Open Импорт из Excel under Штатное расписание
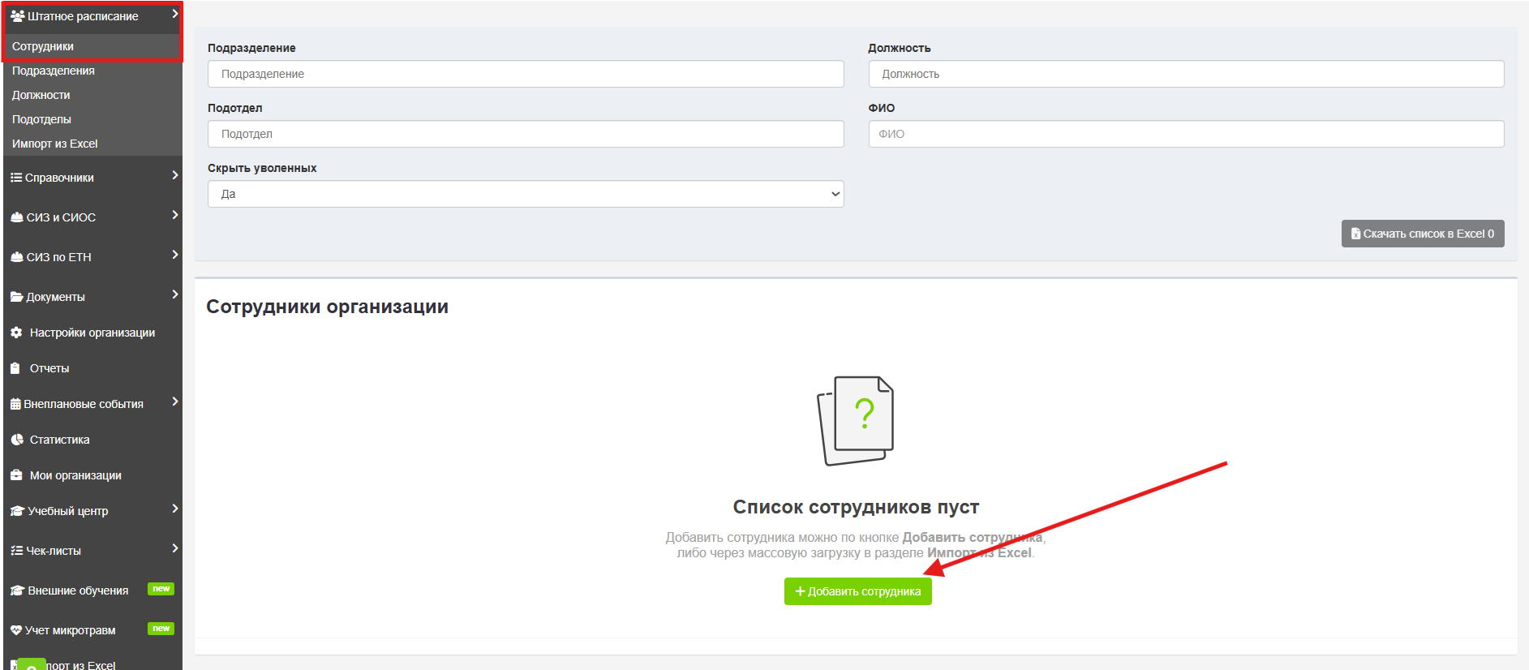The width and height of the screenshot is (1529, 670). tap(55, 144)
